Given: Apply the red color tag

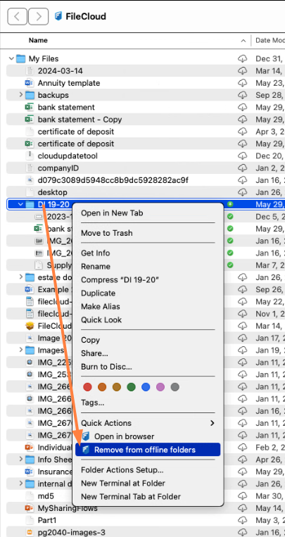Looking at the screenshot, I should (88, 387).
